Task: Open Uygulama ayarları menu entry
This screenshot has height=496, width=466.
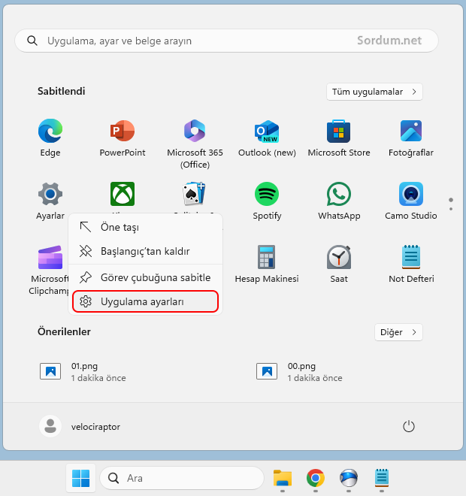Action: click(145, 301)
